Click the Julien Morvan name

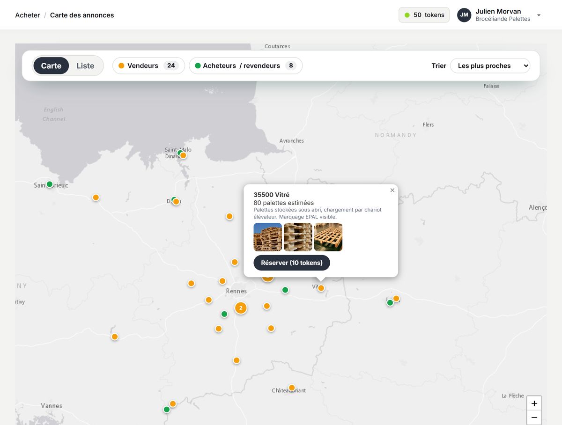click(498, 11)
